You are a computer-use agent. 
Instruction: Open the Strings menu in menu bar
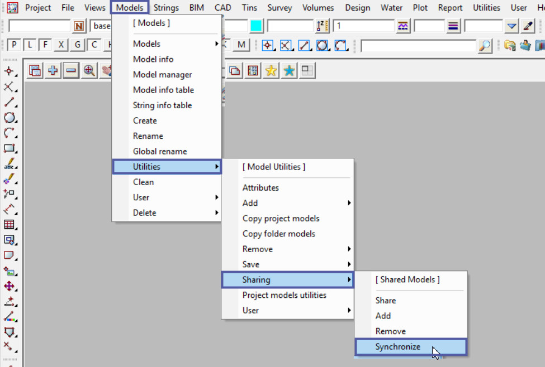click(165, 8)
